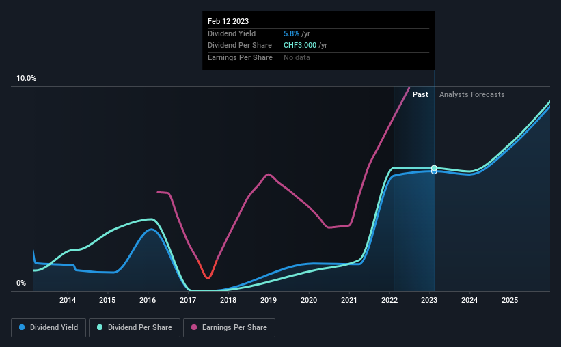Click the 2014 x-axis year label
This screenshot has width=561, height=347.
67,300
